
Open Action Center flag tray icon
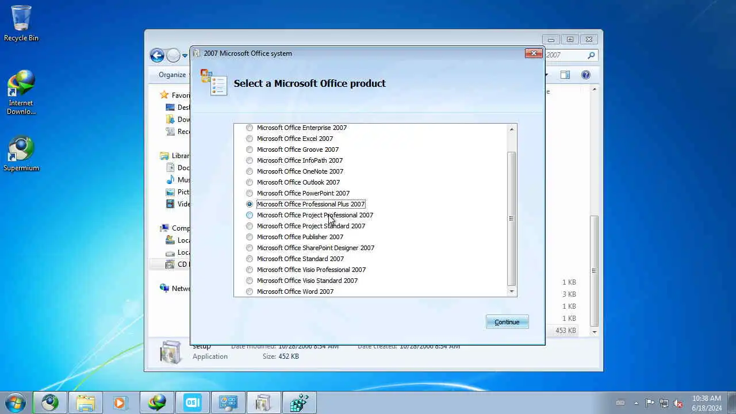[650, 403]
